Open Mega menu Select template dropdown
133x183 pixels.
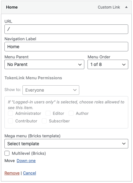pyautogui.click(x=66, y=144)
